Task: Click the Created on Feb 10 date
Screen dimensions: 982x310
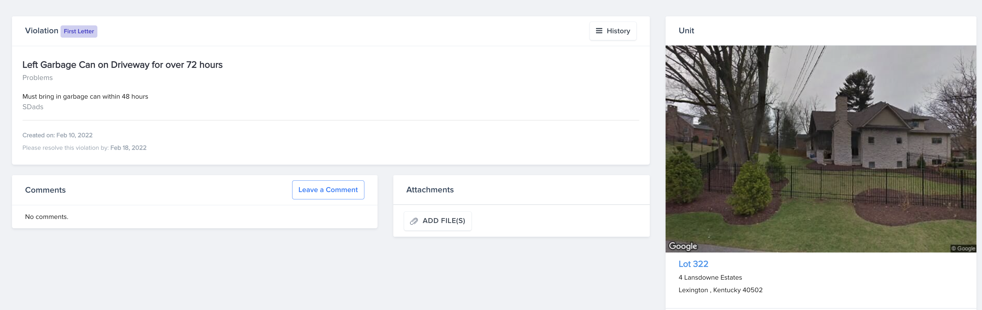Action: tap(58, 135)
